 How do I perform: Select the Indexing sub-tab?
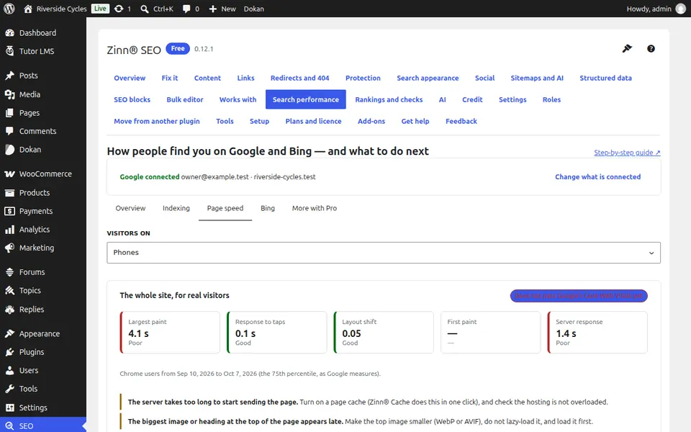[x=176, y=208]
